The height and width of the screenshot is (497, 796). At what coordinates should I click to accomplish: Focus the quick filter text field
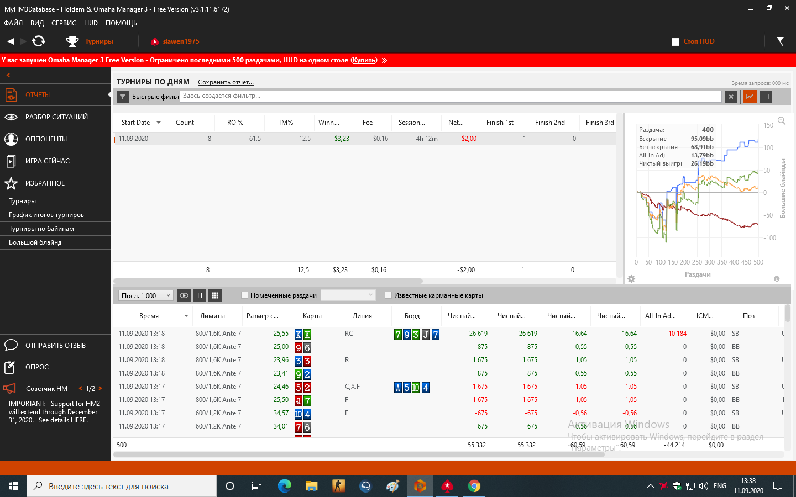pos(451,96)
